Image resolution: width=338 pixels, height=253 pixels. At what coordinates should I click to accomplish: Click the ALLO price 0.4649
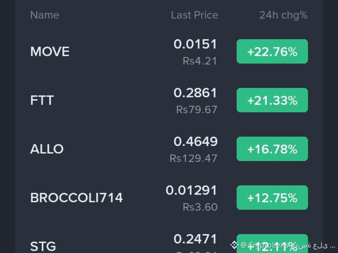pyautogui.click(x=196, y=141)
